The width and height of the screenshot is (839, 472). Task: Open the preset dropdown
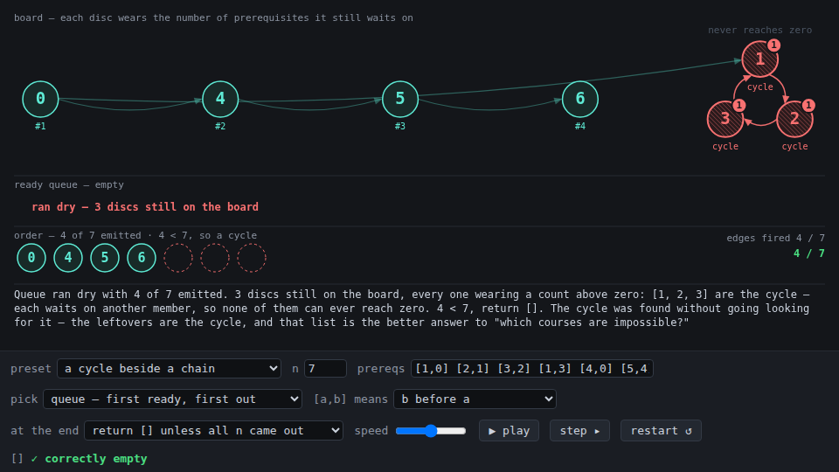[169, 368]
